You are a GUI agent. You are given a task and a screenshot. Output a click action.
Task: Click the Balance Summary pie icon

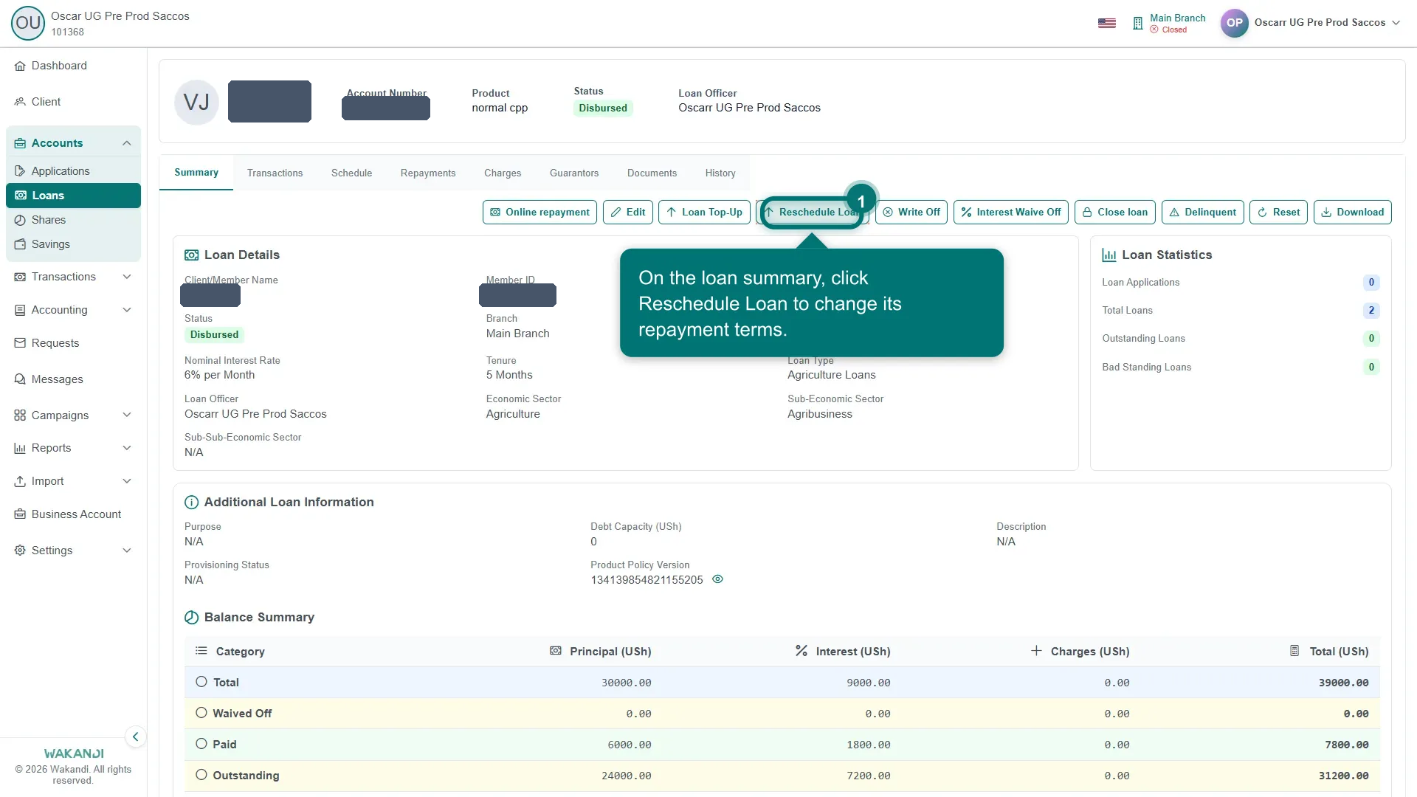pyautogui.click(x=191, y=618)
